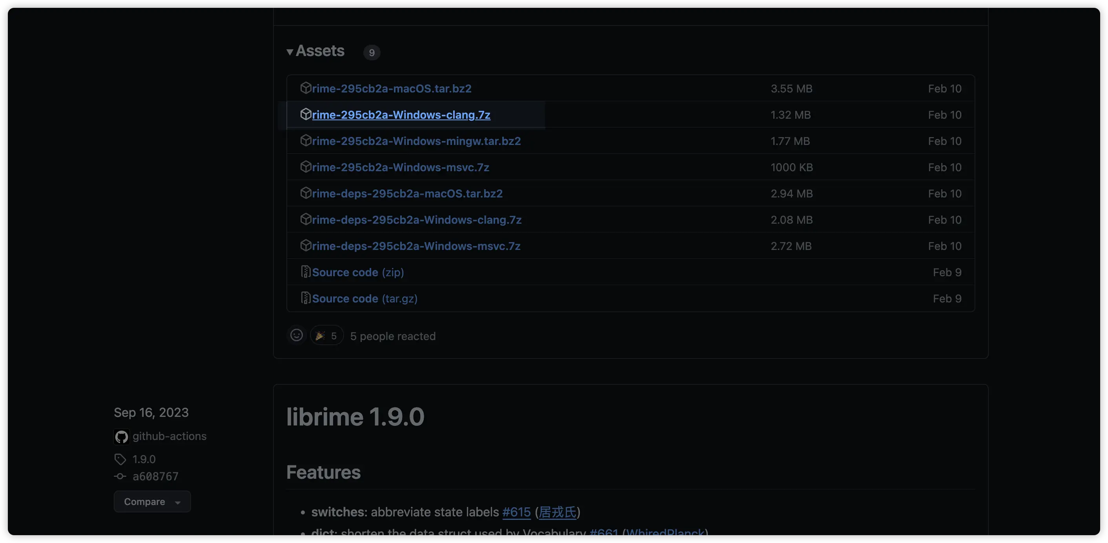
Task: Download rime-295cb2a-Windows-mingw.tar.bz2
Action: click(416, 141)
